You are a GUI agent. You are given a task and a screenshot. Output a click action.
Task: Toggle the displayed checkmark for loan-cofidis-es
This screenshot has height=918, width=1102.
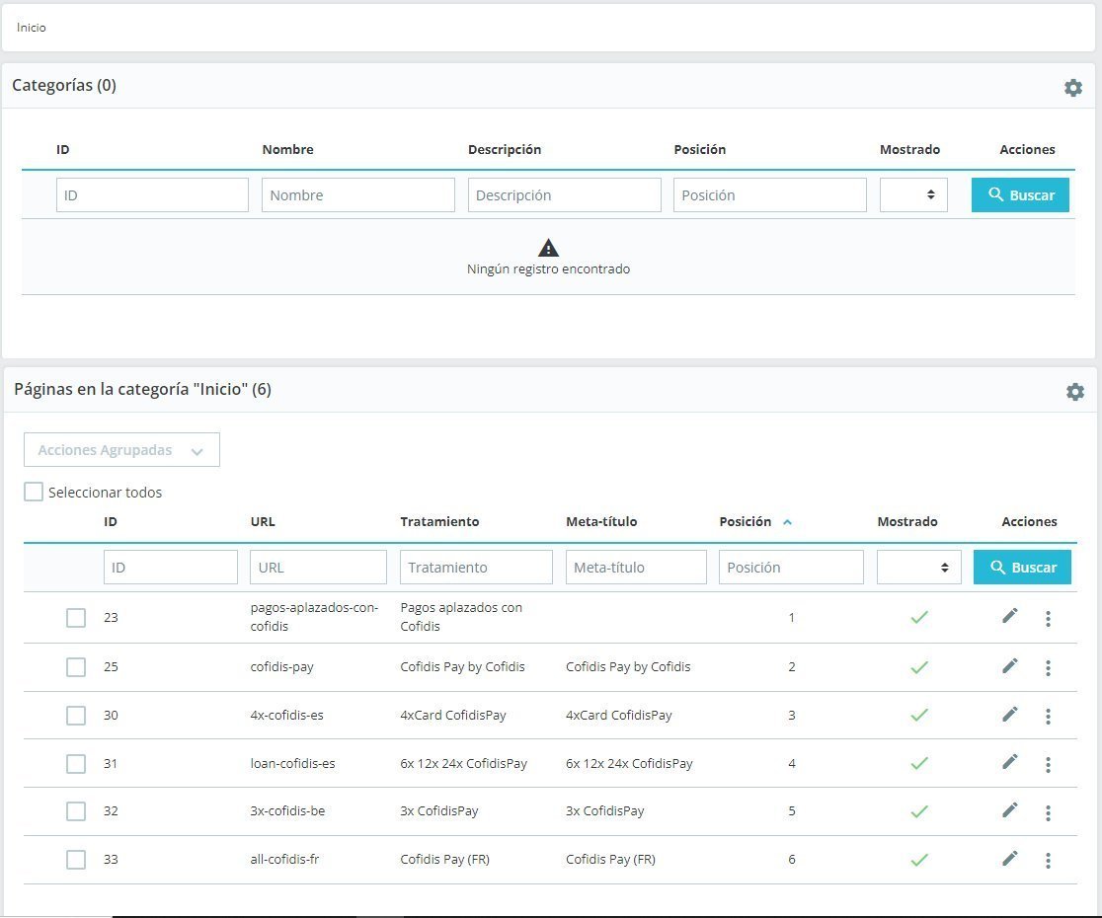click(x=919, y=763)
